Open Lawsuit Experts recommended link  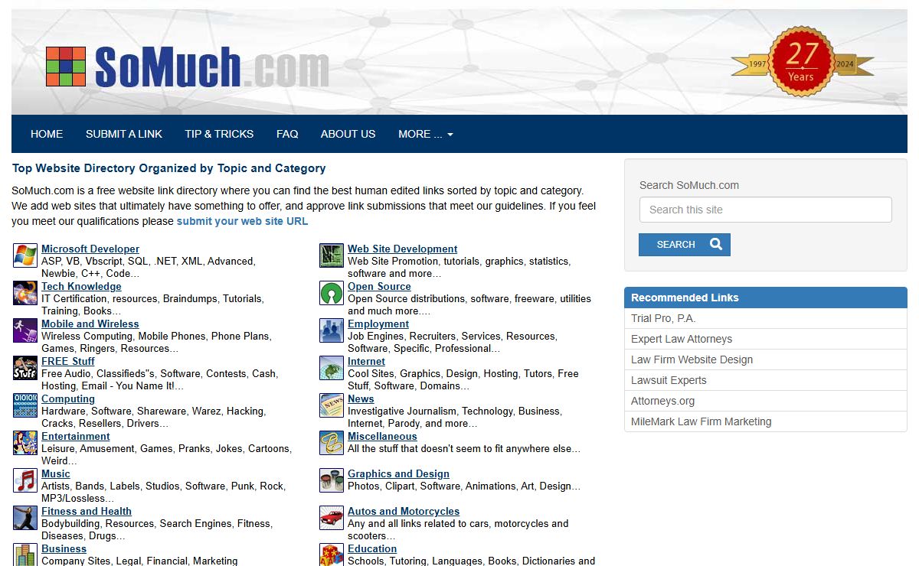click(669, 380)
